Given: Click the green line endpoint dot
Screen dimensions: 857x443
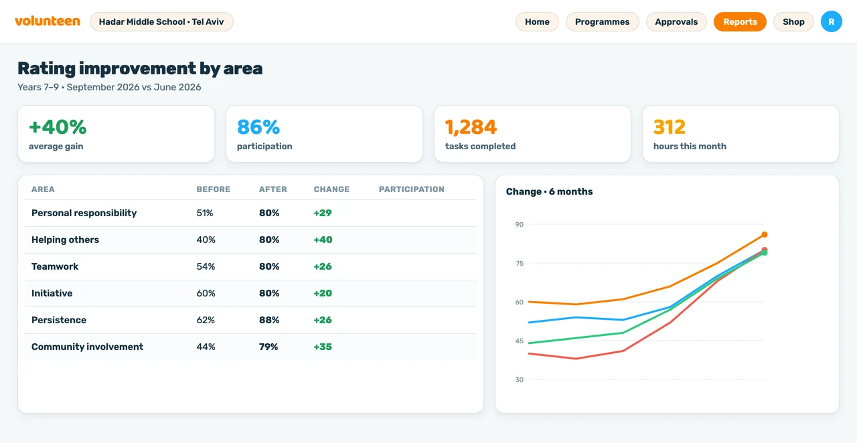Looking at the screenshot, I should click(765, 253).
